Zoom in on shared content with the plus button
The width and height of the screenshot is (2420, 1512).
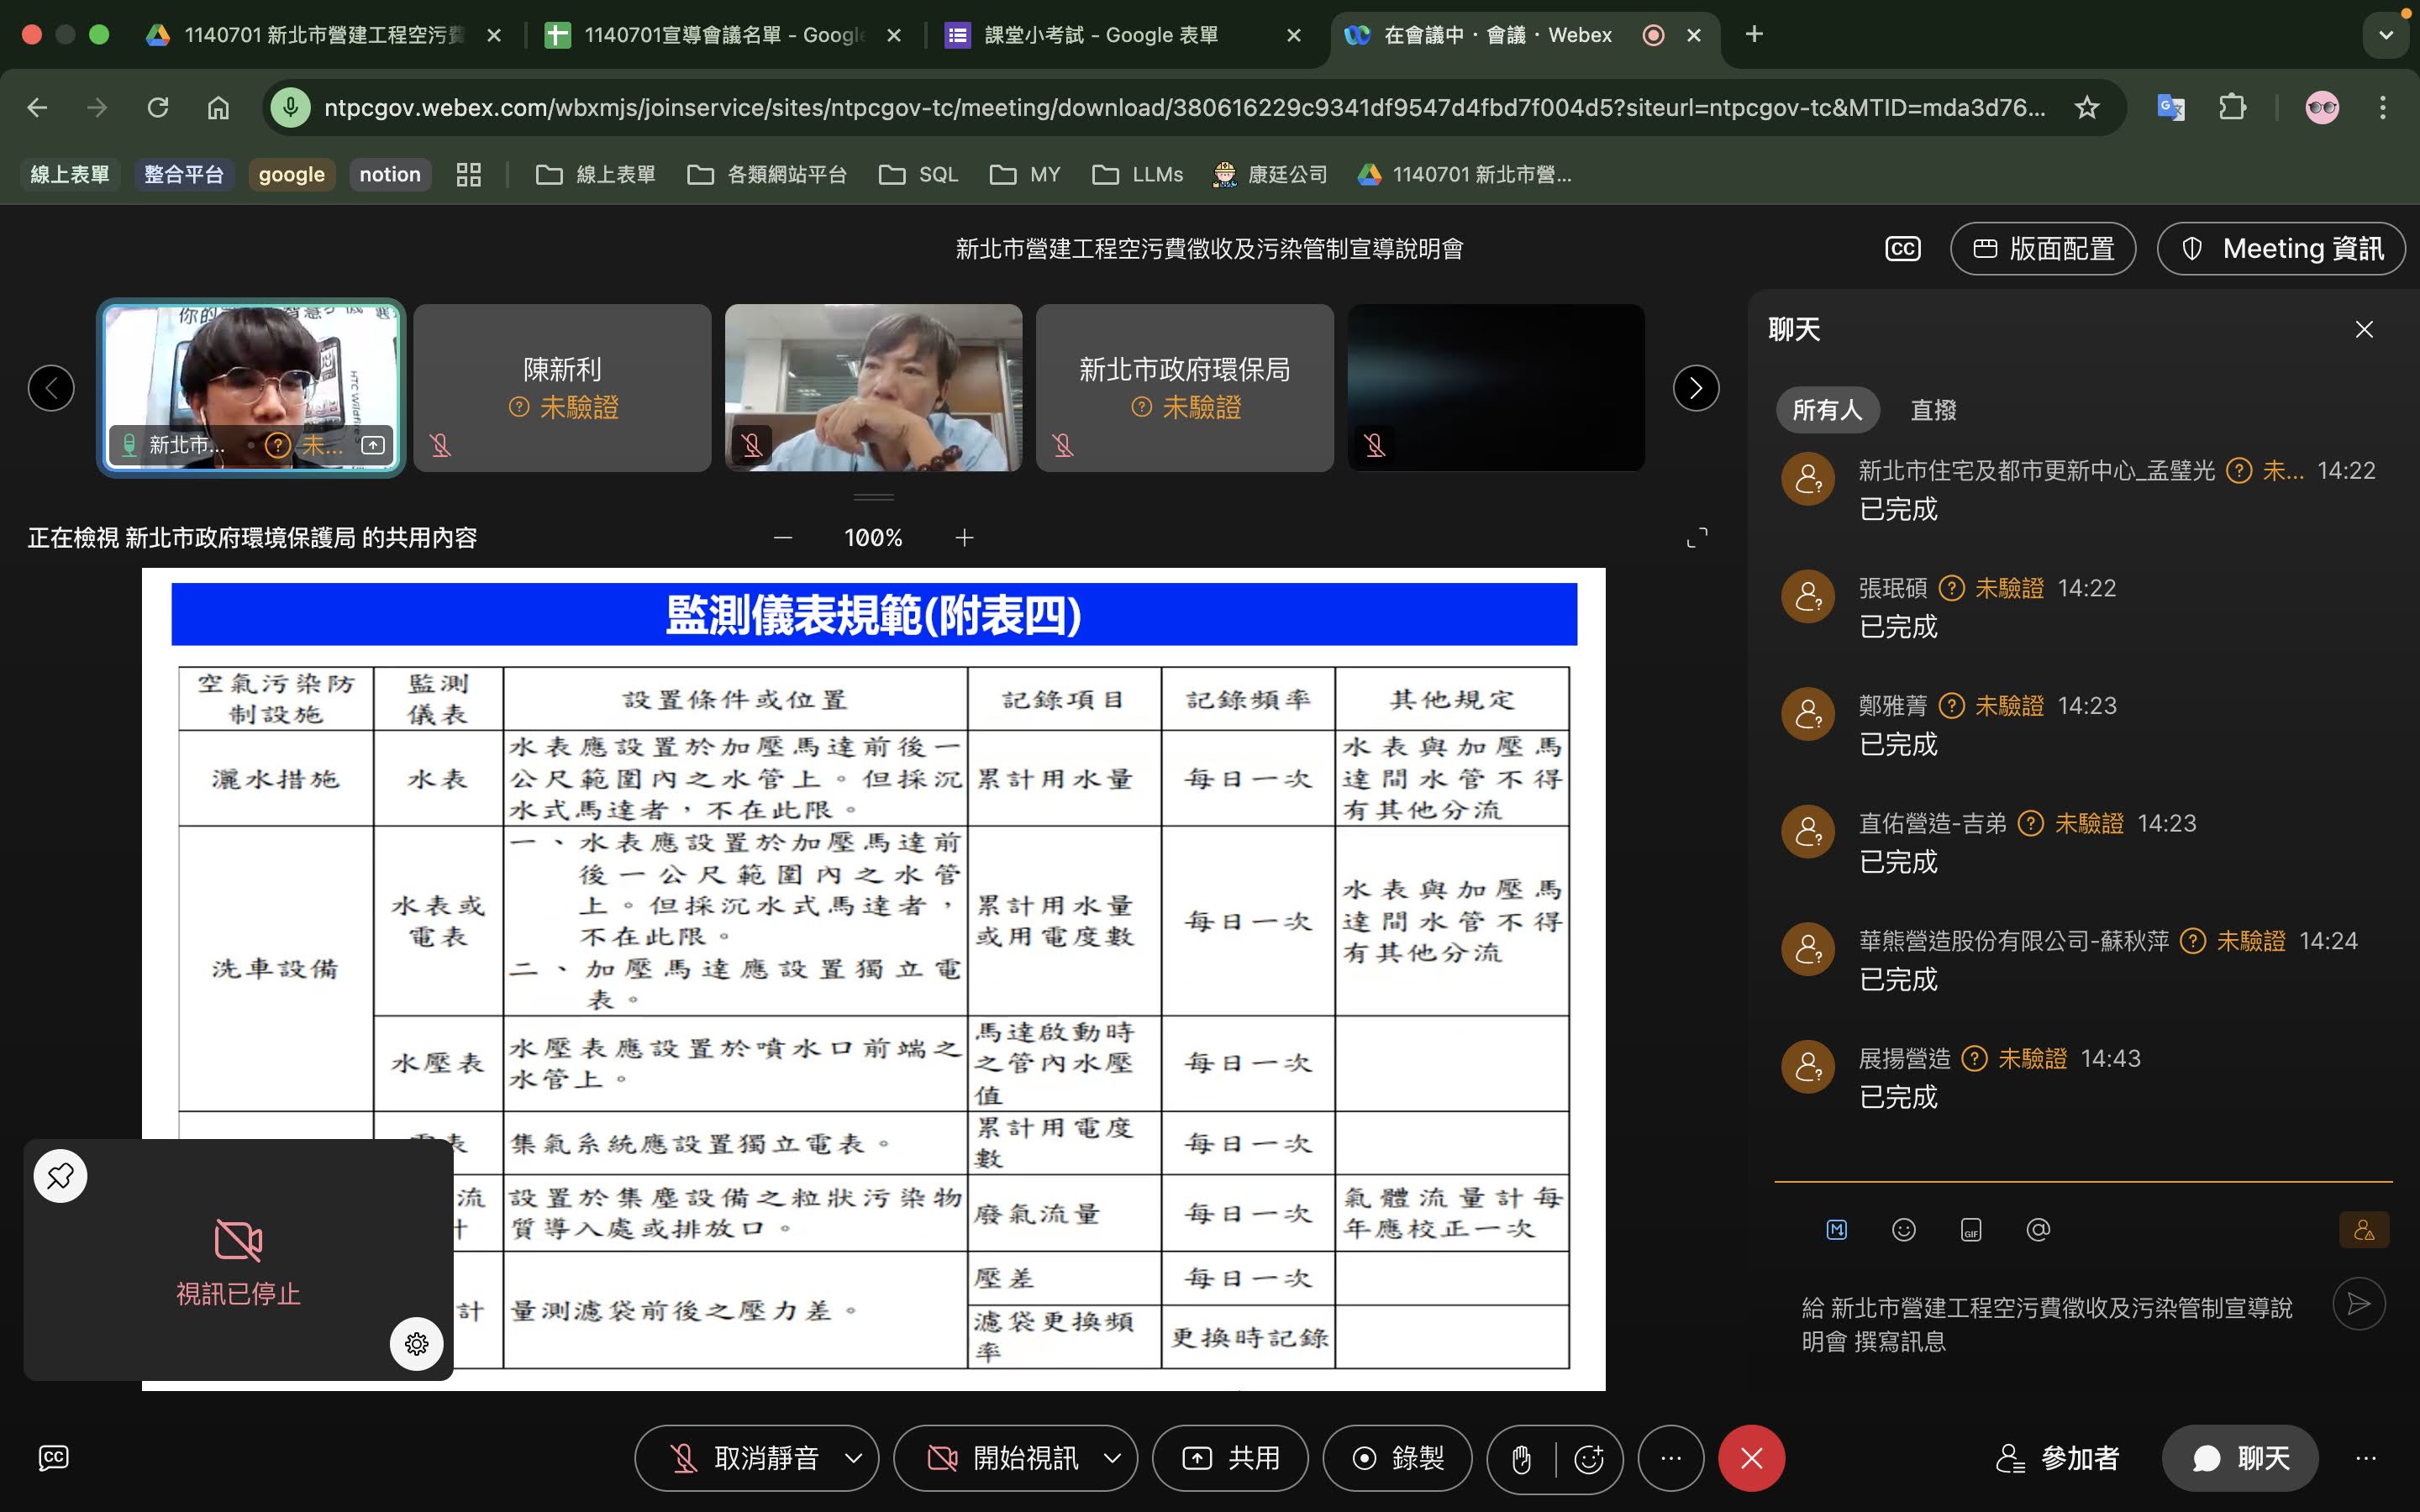[x=964, y=538]
